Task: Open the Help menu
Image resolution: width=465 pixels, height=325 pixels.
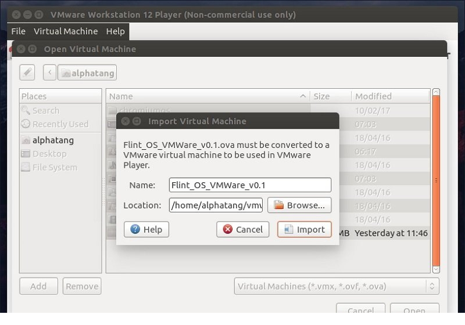Action: (115, 31)
